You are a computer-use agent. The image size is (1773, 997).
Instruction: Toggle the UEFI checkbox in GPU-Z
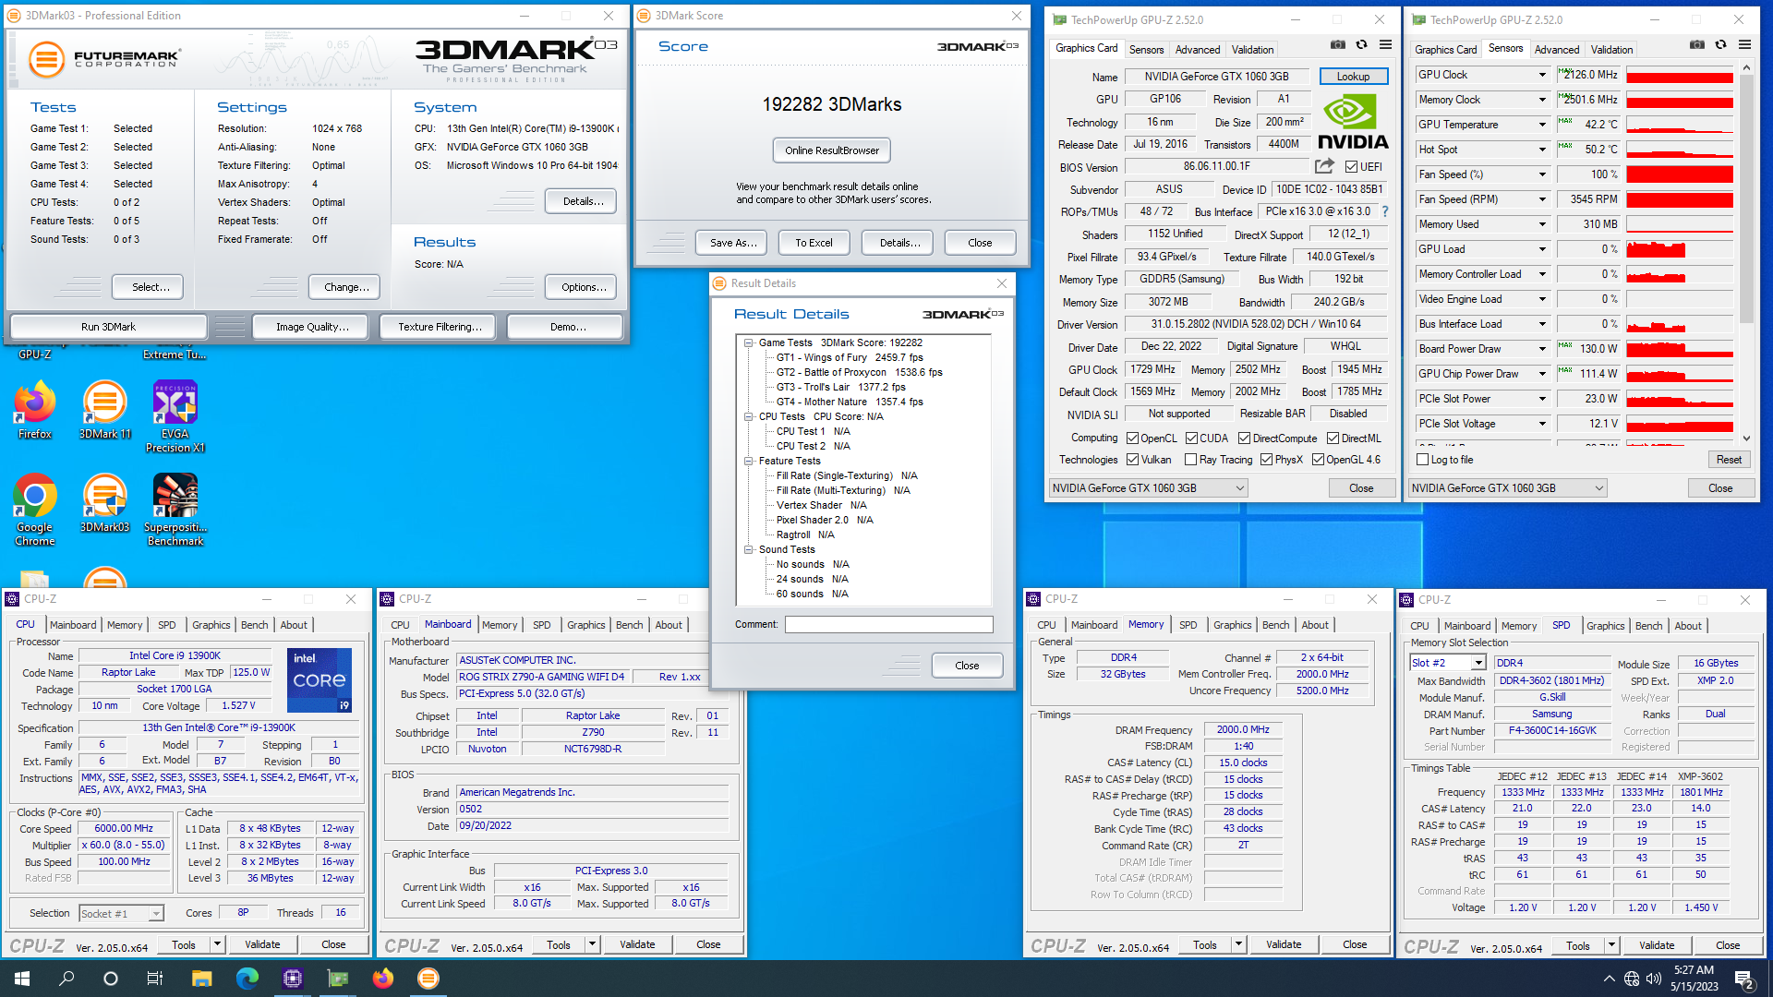coord(1351,167)
